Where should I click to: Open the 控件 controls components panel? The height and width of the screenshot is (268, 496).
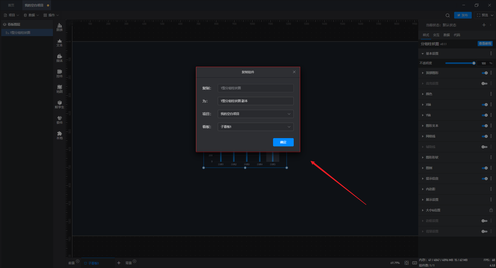(59, 73)
